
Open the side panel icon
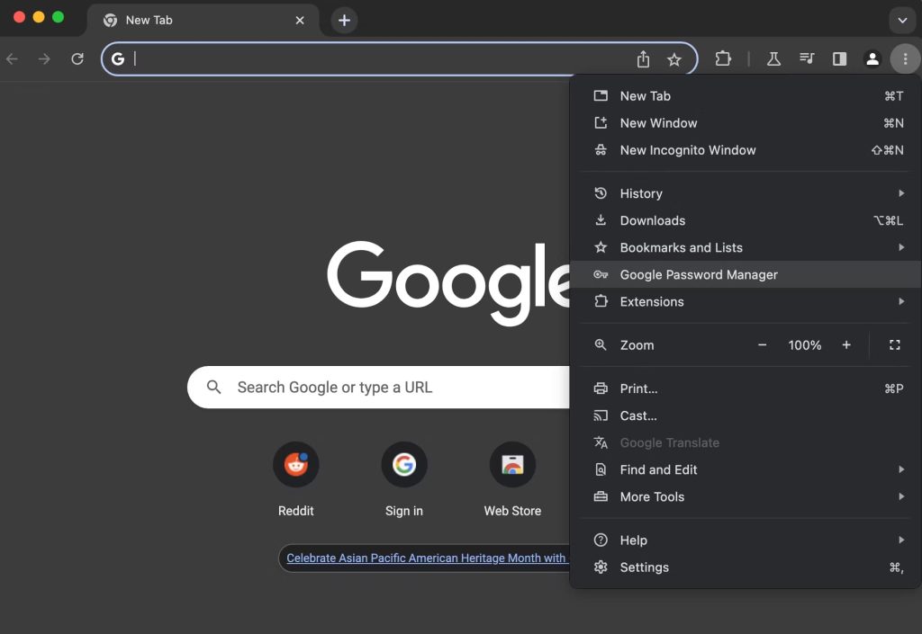point(839,58)
